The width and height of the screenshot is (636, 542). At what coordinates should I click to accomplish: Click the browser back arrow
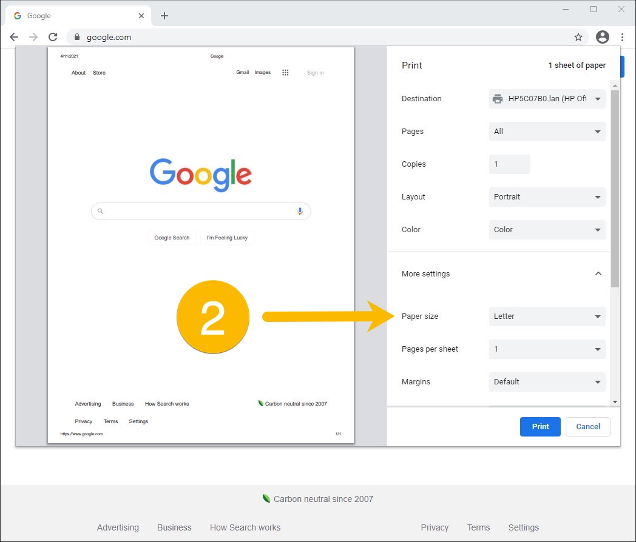click(x=14, y=37)
